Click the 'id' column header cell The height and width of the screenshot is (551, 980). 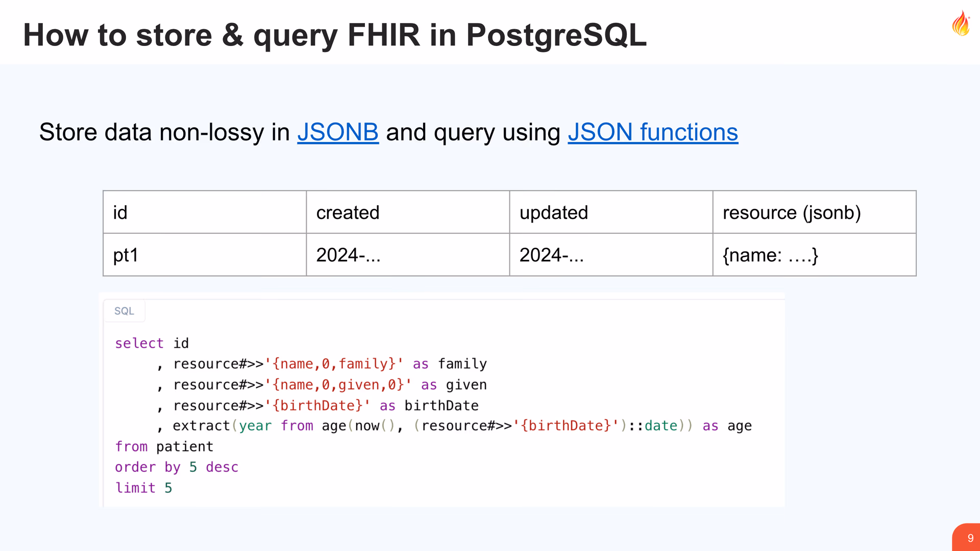(x=204, y=212)
